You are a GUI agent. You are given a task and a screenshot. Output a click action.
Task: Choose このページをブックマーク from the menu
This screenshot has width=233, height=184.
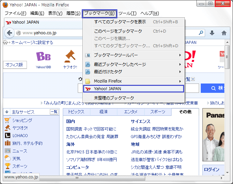pyautogui.click(x=118, y=31)
